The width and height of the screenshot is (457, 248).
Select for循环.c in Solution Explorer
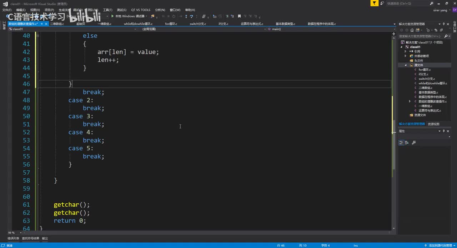425,70
